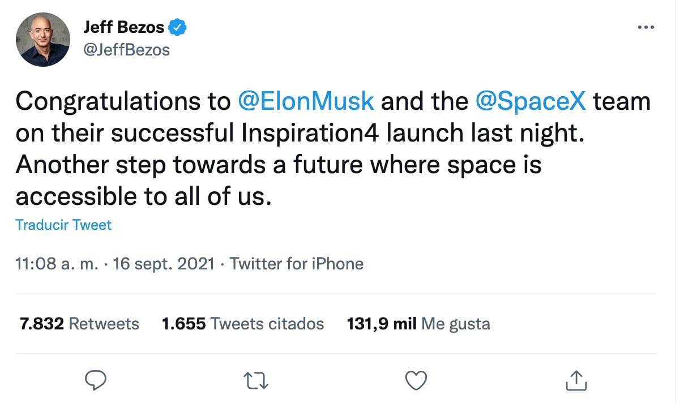Image resolution: width=684 pixels, height=403 pixels.
Task: Click the Retweet arrows icon
Action: point(256,380)
